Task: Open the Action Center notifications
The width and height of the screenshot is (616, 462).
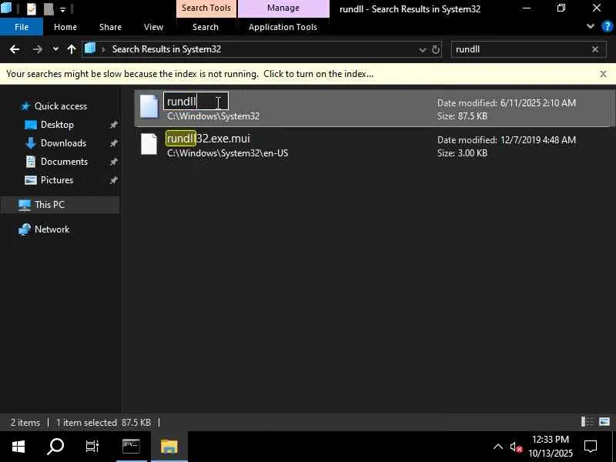Action: pos(591,447)
